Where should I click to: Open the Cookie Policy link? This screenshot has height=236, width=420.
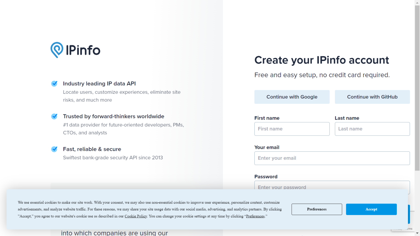pos(136,216)
